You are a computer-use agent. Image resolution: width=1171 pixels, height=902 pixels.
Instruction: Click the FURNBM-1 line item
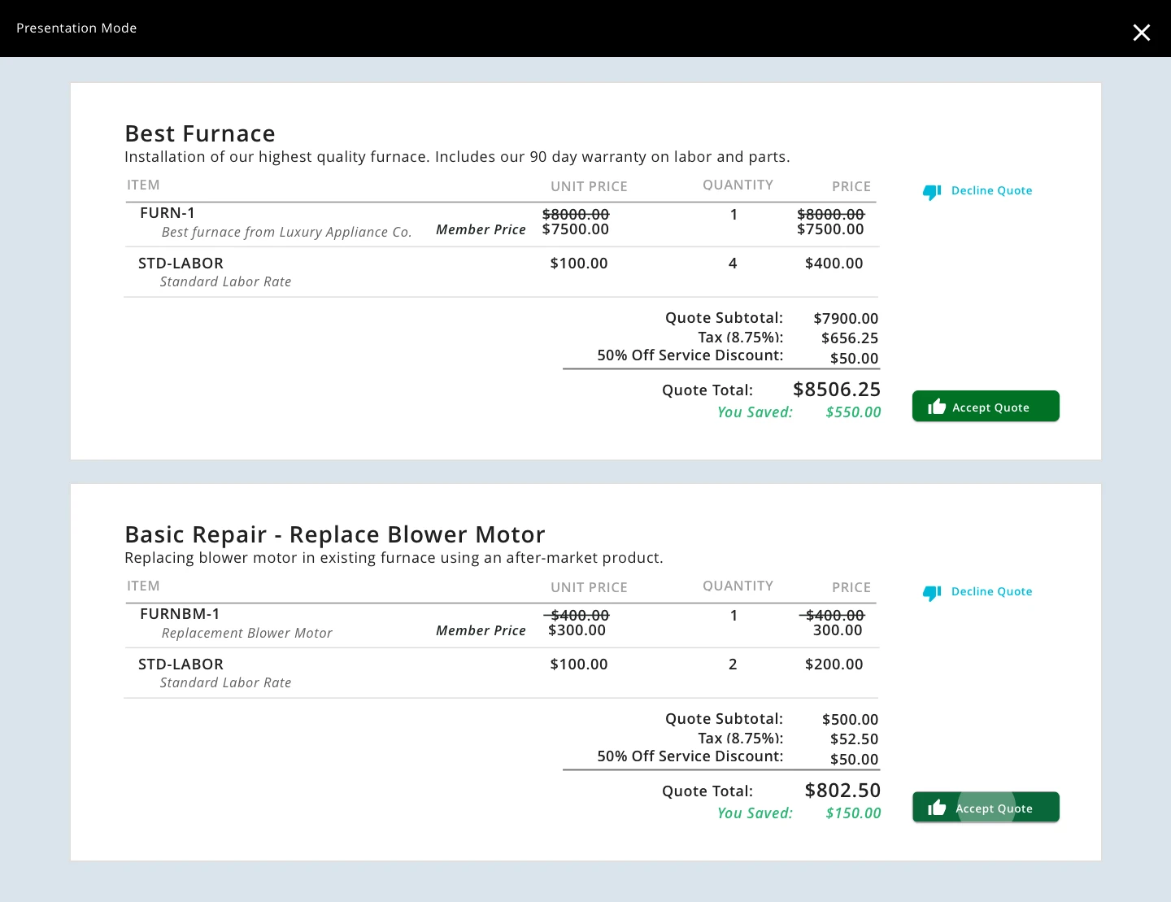click(180, 614)
